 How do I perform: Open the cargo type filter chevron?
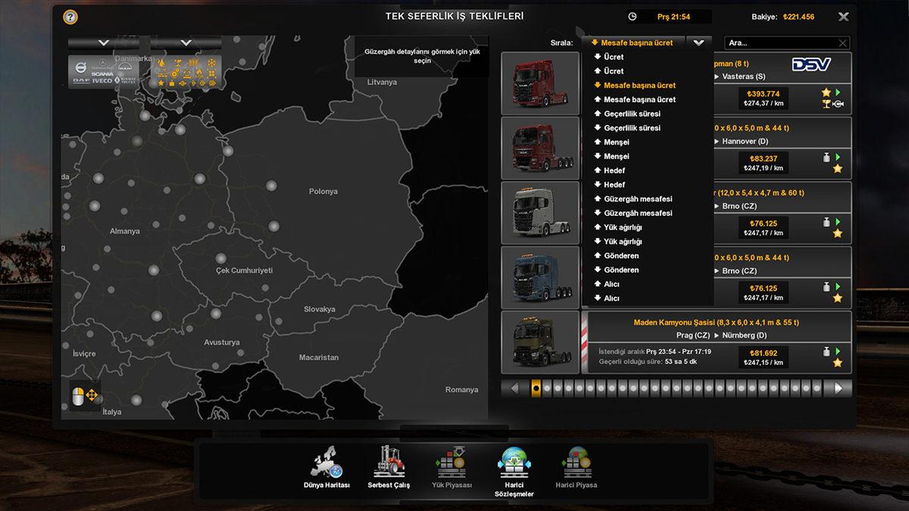tap(184, 42)
